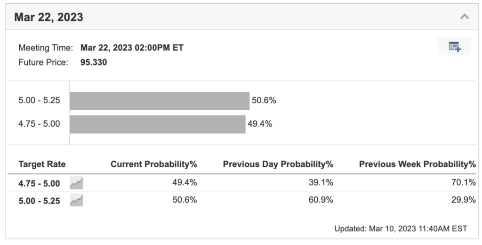The height and width of the screenshot is (245, 482).
Task: Click the 49.4% current probability cell
Action: click(x=185, y=182)
